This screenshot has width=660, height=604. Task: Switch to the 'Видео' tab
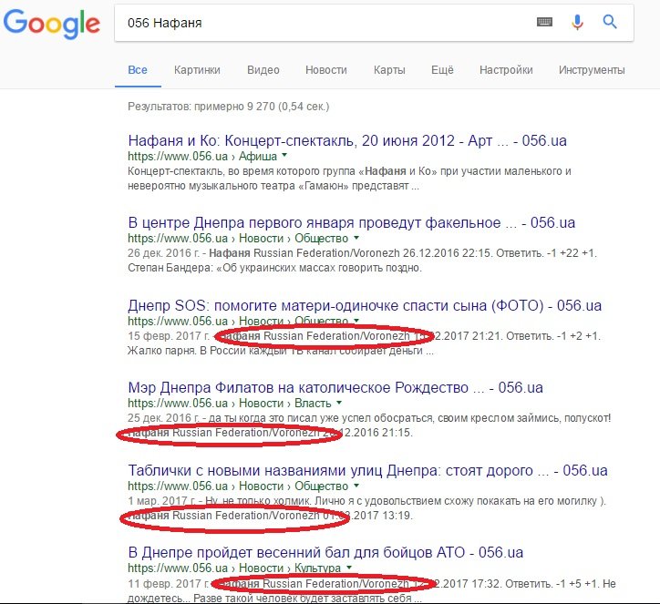click(263, 70)
